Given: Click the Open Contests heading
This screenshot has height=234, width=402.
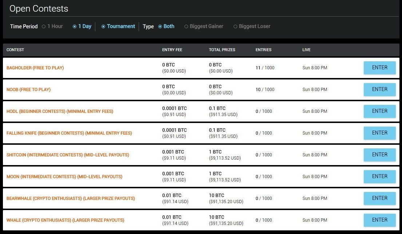Looking at the screenshot, I should coord(39,9).
